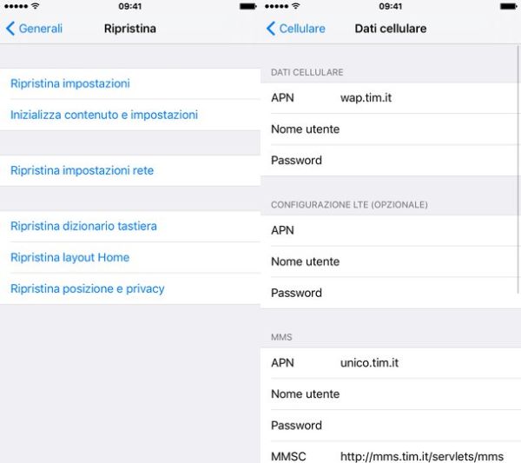Focus Nome utente field under LTE configuration

coord(391,261)
